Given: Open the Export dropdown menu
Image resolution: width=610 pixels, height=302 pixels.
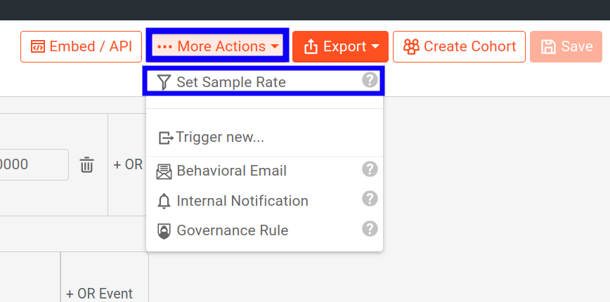Looking at the screenshot, I should [341, 47].
